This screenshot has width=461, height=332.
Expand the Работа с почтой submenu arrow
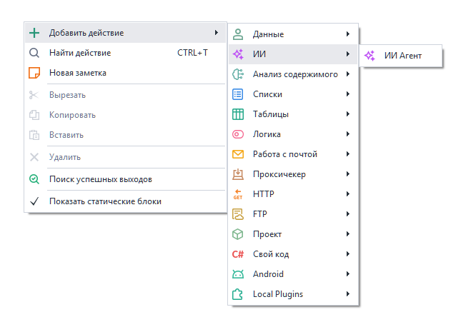click(348, 154)
